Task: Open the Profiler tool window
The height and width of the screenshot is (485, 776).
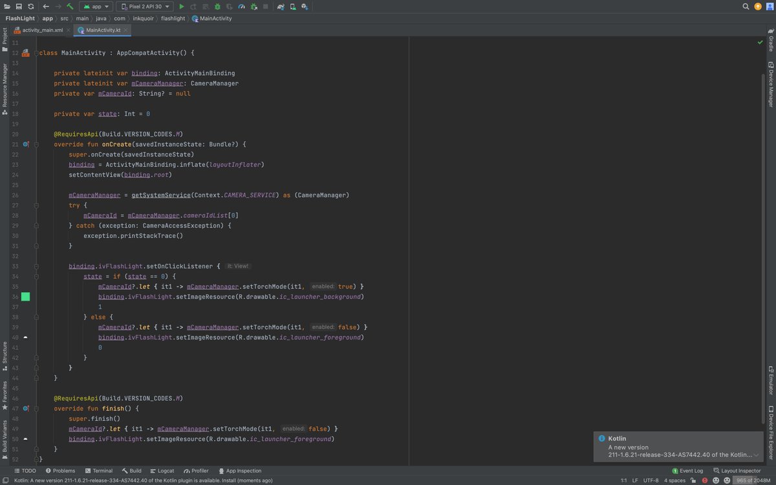Action: tap(196, 471)
